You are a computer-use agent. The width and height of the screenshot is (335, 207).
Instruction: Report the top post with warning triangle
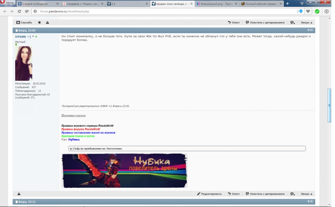47,22
